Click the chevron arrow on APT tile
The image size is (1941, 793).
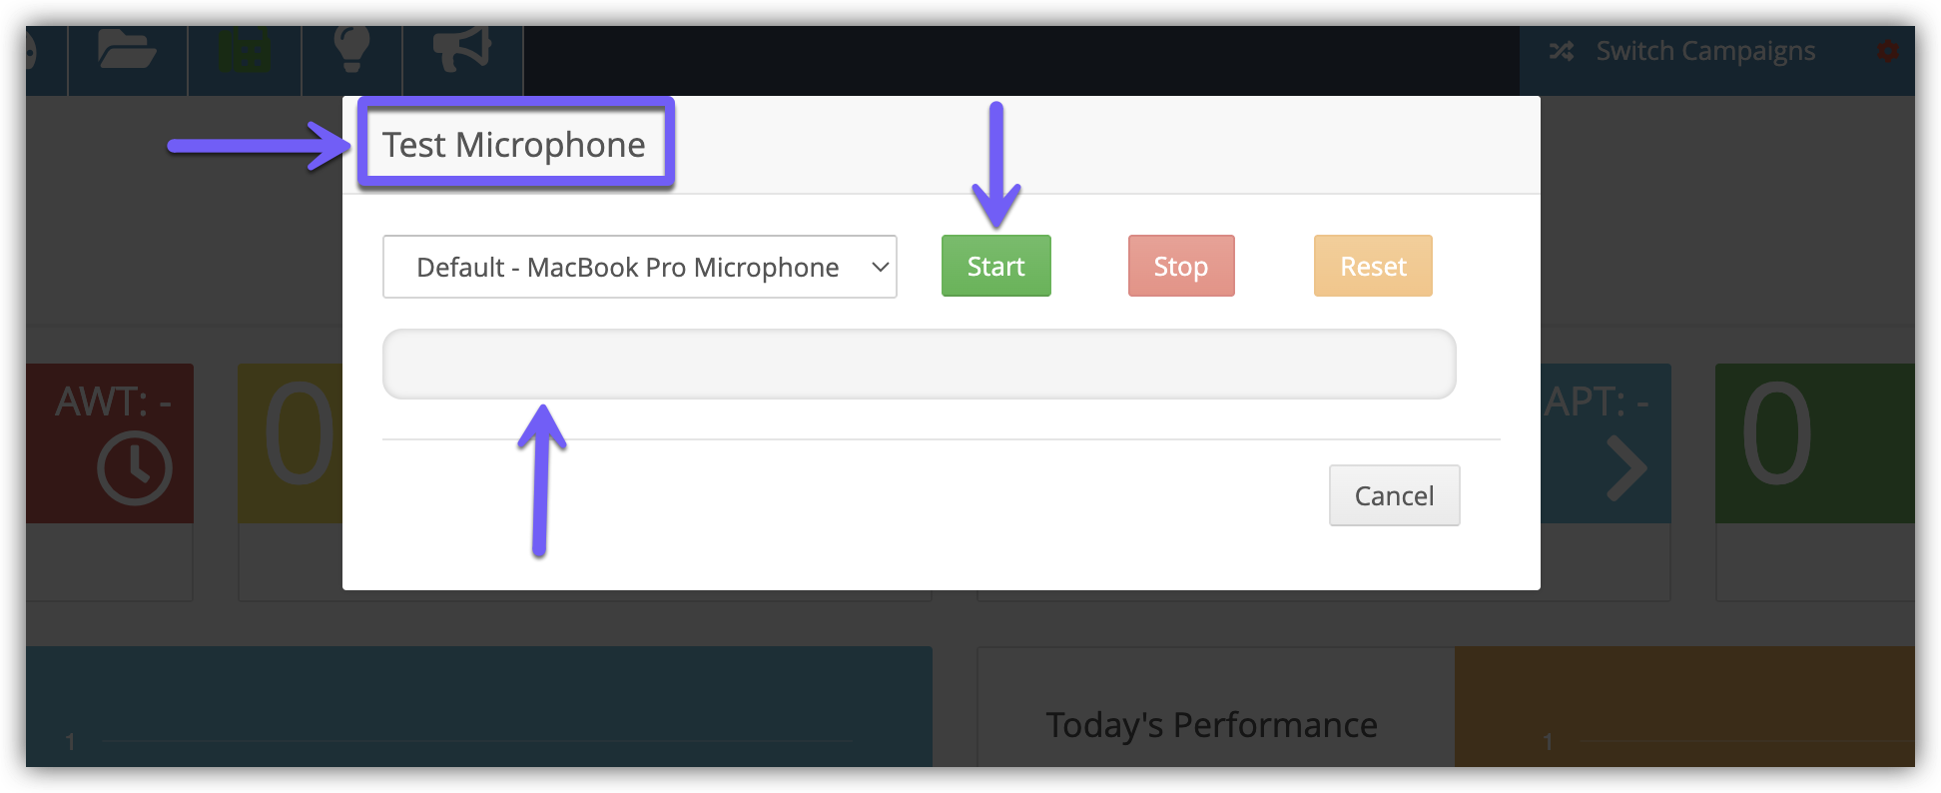tap(1625, 467)
